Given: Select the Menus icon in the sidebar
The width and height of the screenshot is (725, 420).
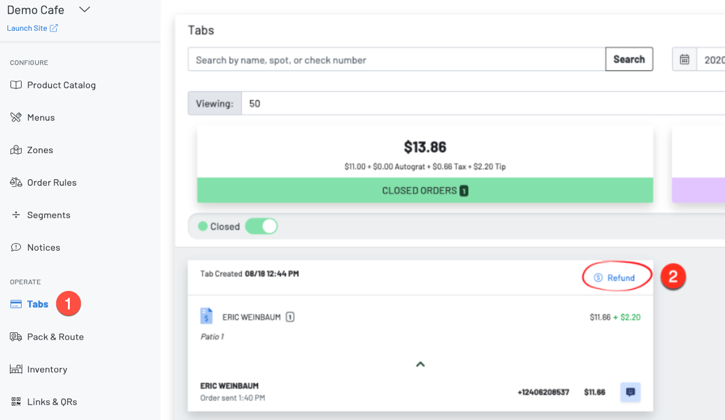Looking at the screenshot, I should tap(15, 117).
